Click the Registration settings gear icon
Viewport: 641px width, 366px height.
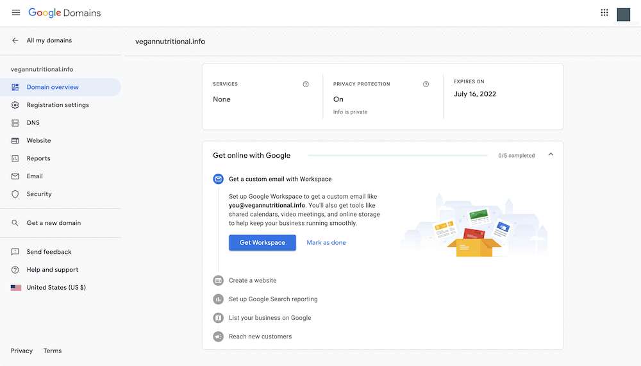point(15,105)
